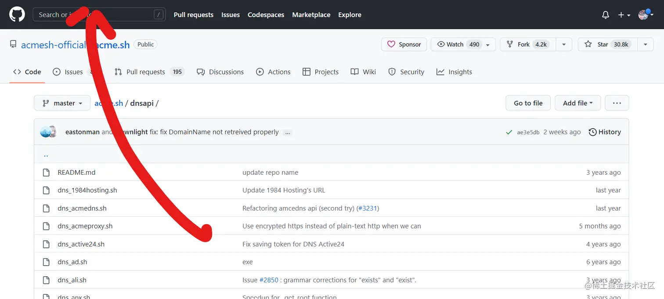Click the file icon beside README.md

[x=46, y=172]
